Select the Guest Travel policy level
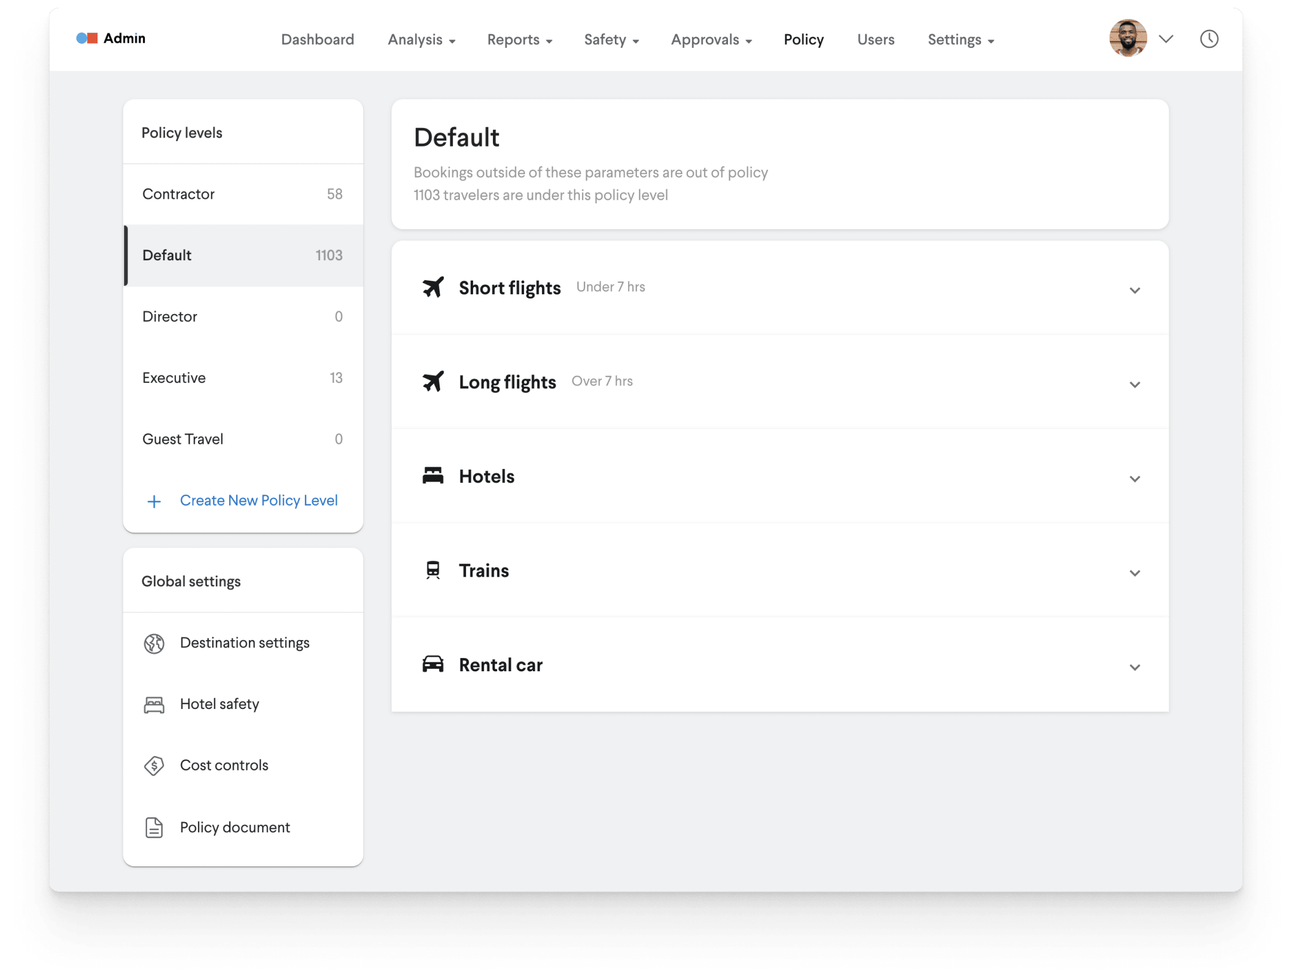 [243, 439]
